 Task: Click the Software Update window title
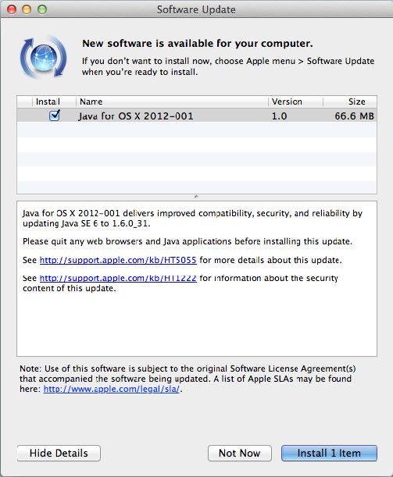[x=196, y=9]
